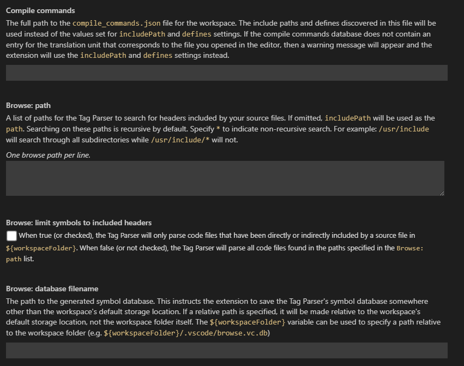Click inside the Browse: path text area
464x366 pixels.
tap(225, 177)
